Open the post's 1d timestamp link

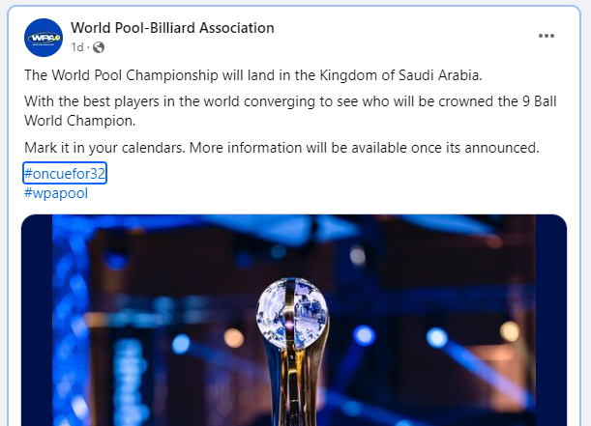[x=77, y=46]
